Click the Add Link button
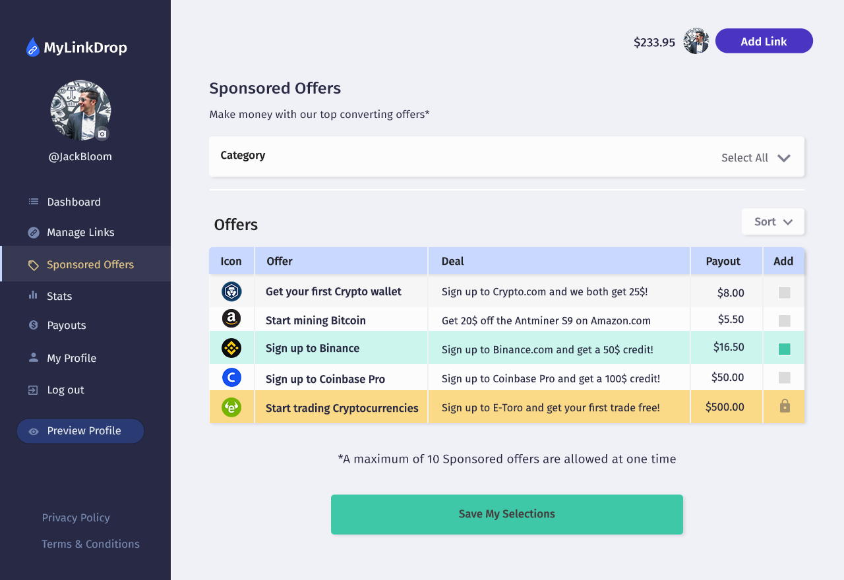 pyautogui.click(x=764, y=41)
